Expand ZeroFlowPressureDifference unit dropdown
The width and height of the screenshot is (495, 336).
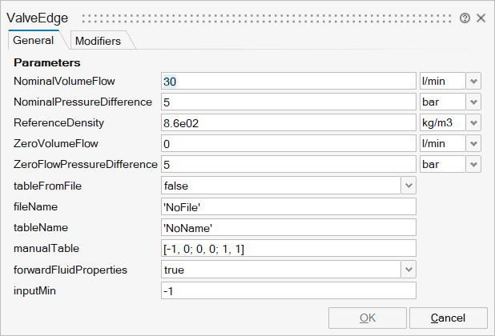[x=473, y=165]
